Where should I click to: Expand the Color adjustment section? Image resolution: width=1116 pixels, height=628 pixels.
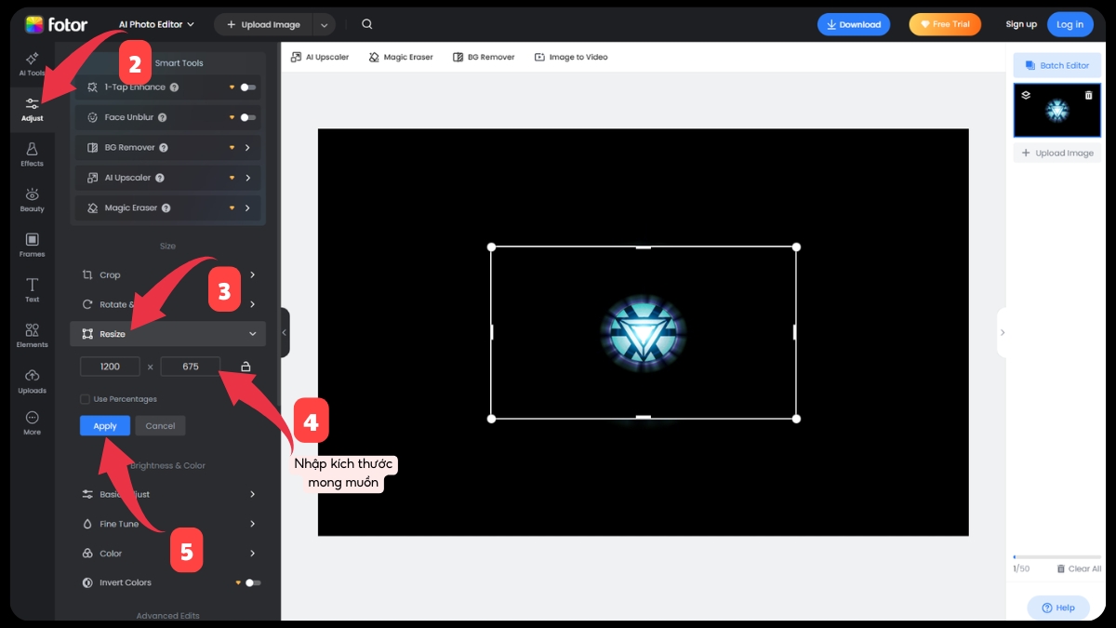167,554
